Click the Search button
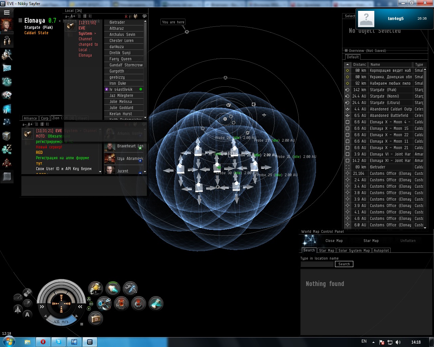 point(344,264)
